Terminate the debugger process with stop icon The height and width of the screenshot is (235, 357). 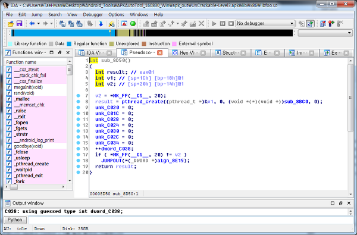(231, 23)
